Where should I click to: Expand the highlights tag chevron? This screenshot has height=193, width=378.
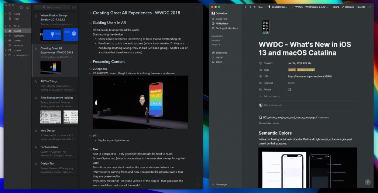point(6,36)
